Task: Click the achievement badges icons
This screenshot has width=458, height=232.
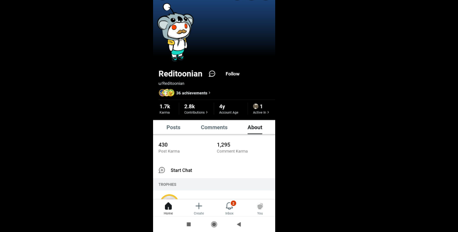Action: 167,93
